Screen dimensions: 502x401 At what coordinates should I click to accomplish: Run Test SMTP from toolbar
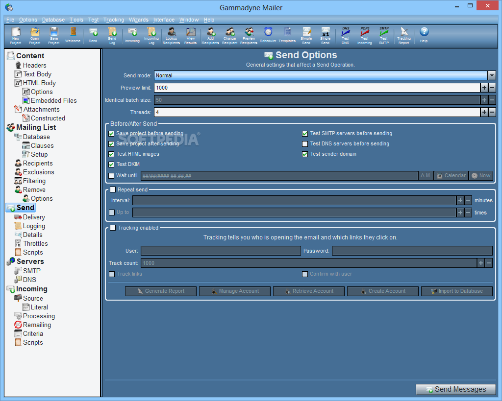click(x=384, y=36)
